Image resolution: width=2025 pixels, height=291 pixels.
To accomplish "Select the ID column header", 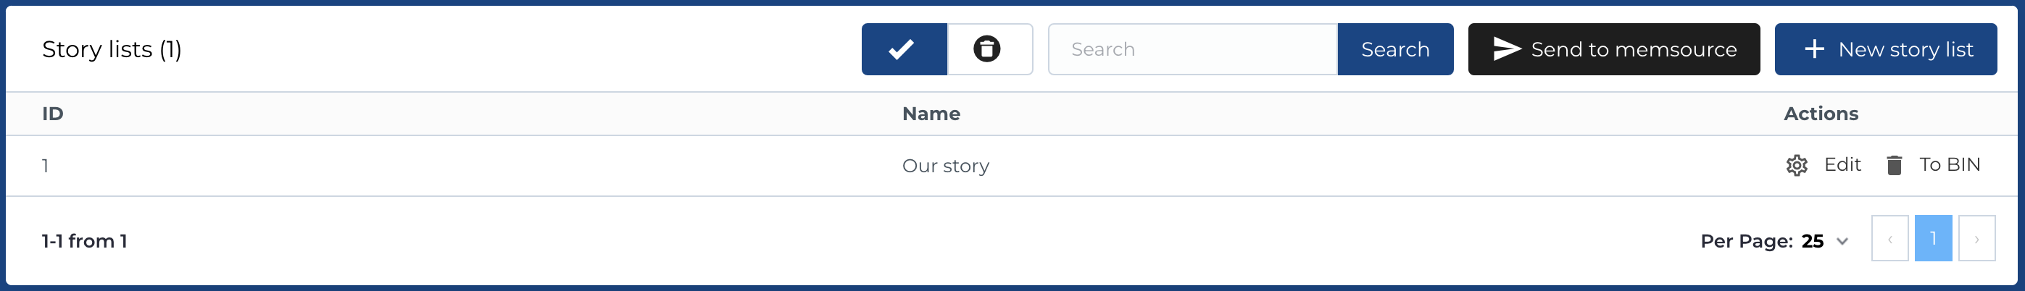I will (x=53, y=114).
